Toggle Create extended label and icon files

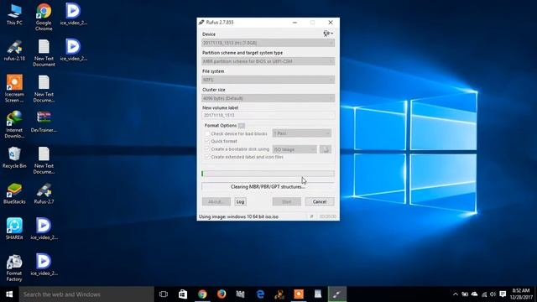207,157
